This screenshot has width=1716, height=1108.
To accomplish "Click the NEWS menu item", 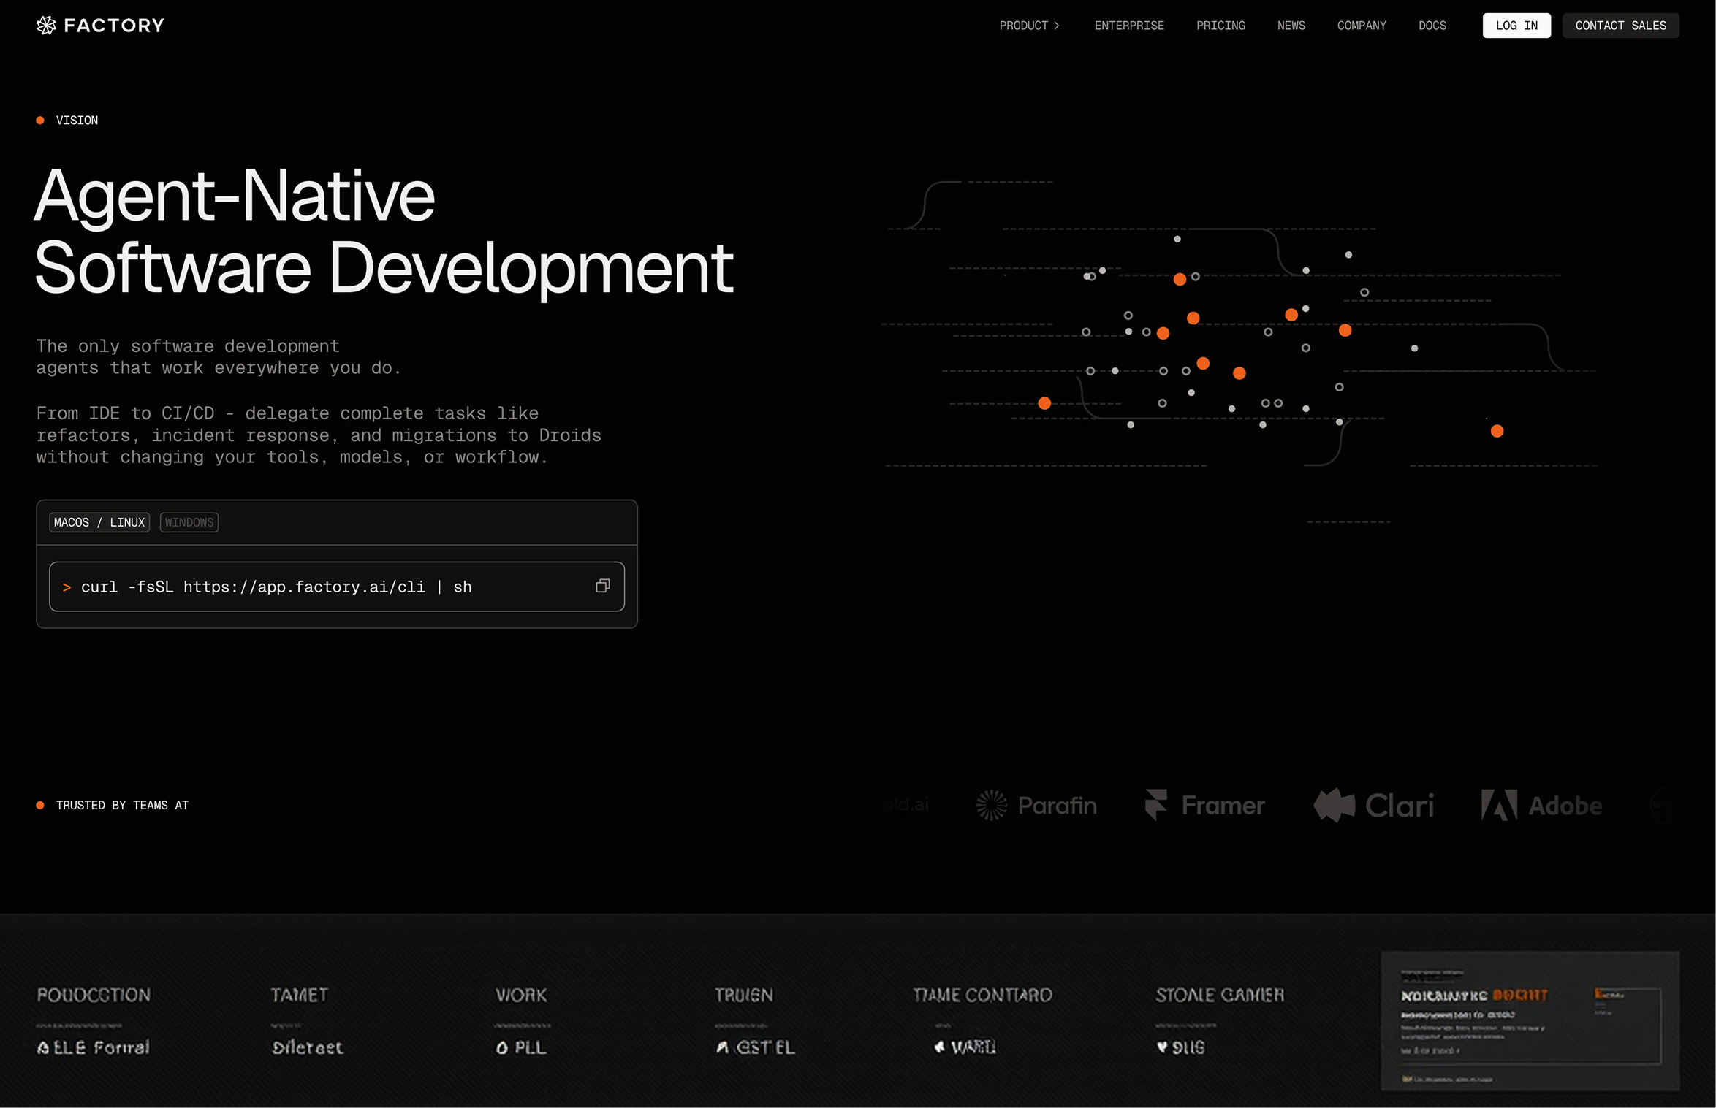I will 1291,26.
